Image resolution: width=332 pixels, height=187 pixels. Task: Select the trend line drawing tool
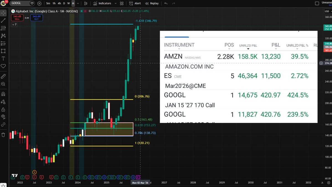coord(3,21)
